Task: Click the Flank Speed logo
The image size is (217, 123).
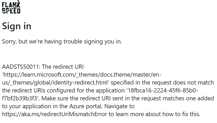Action: (11, 7)
